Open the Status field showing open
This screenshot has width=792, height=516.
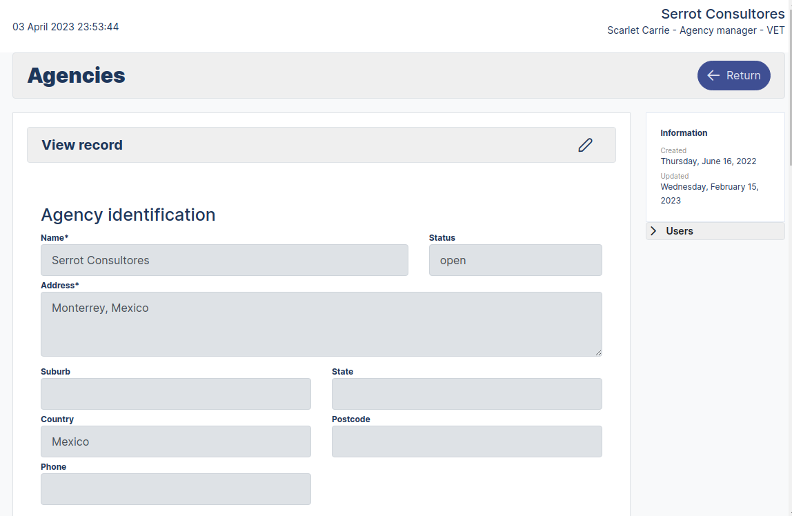[x=515, y=260]
